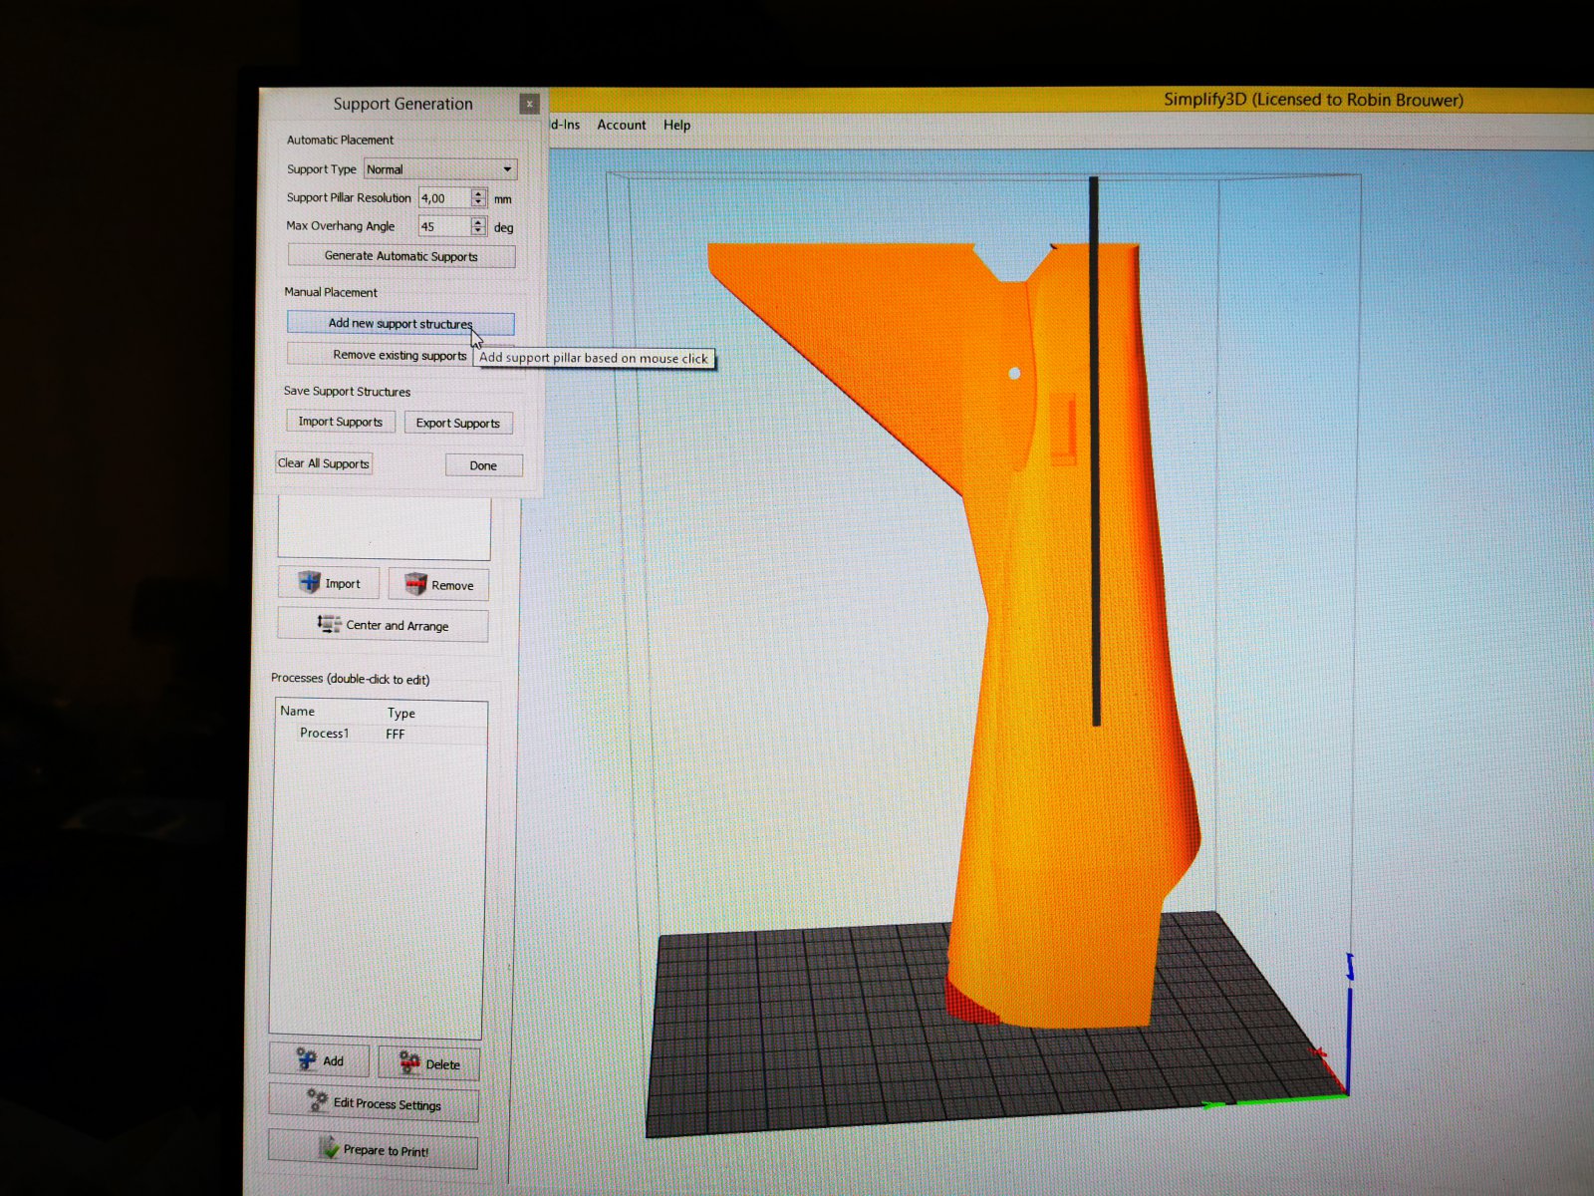Click Edit Process Settings

coord(375,1103)
